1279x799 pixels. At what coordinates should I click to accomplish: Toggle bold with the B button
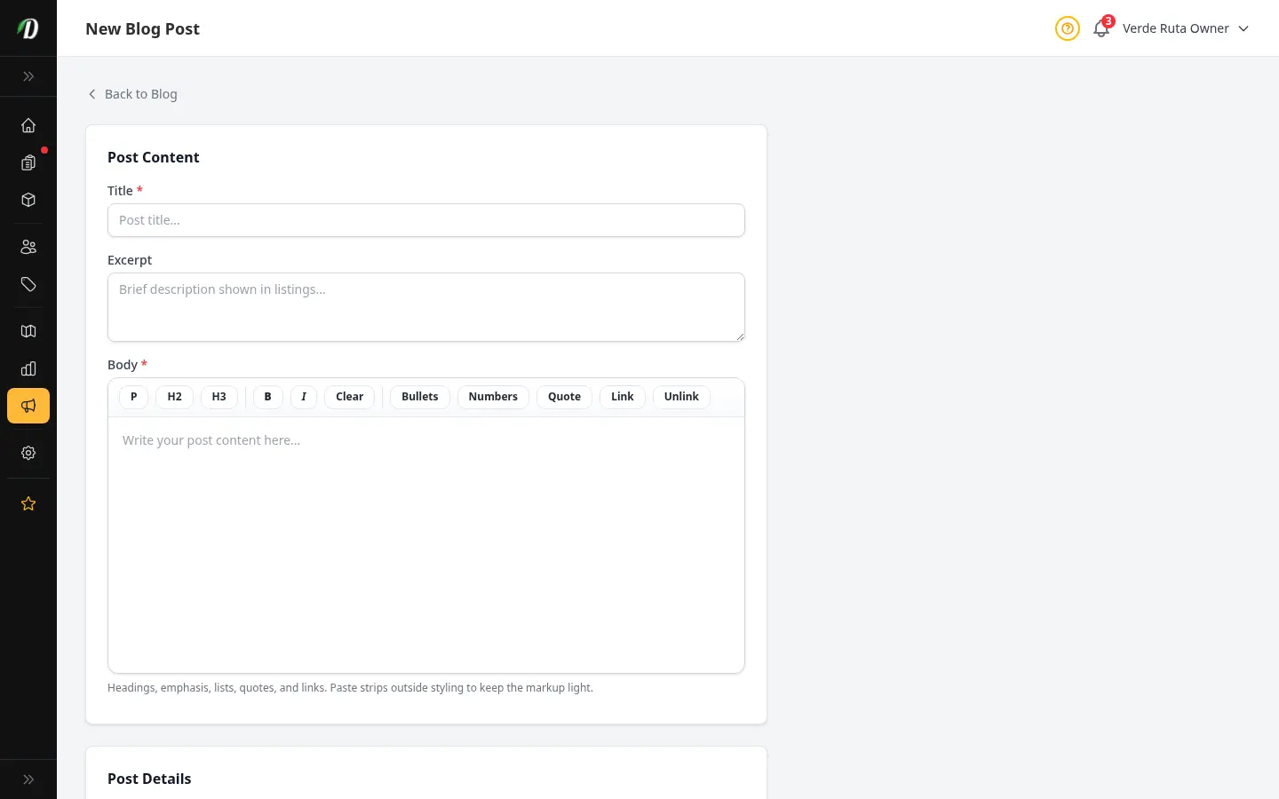coord(268,397)
